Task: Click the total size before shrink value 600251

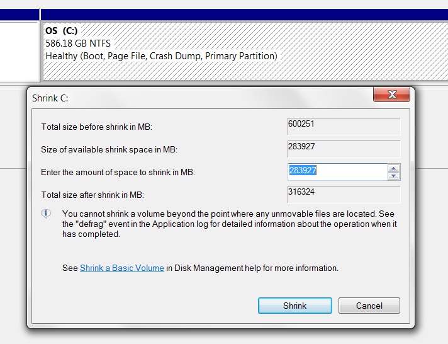Action: [344, 126]
